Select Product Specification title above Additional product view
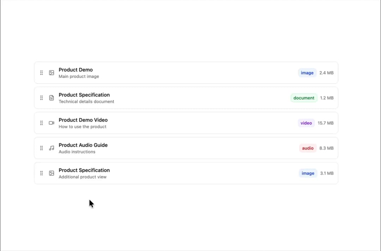 coord(84,170)
